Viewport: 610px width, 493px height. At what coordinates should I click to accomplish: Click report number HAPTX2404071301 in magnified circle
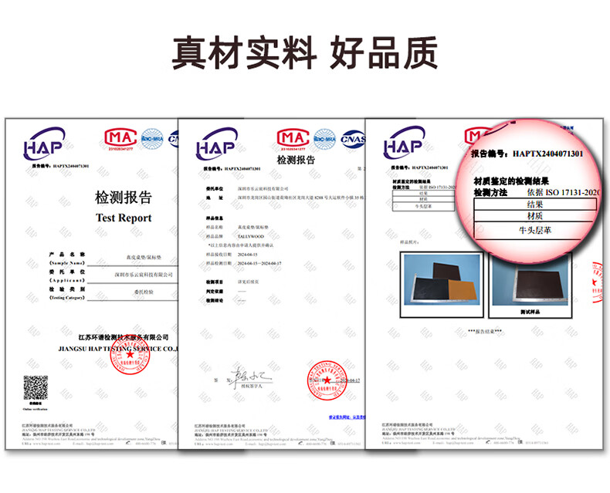pos(547,154)
